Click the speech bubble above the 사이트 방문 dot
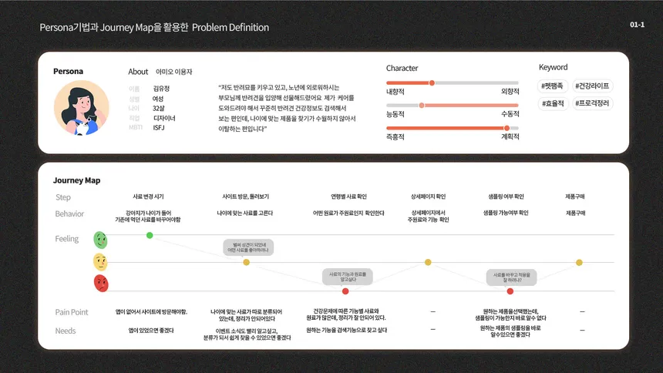 tap(248, 247)
